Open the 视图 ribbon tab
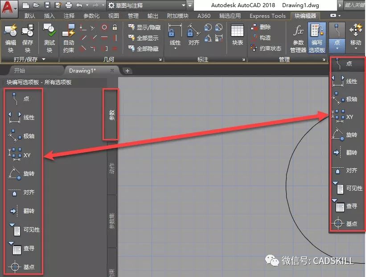Screen dimensions: 366x277 [113, 16]
